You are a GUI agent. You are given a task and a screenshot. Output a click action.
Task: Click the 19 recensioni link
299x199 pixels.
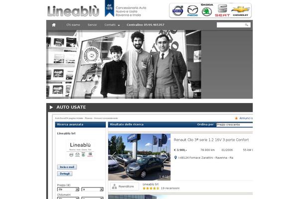tap(170, 189)
